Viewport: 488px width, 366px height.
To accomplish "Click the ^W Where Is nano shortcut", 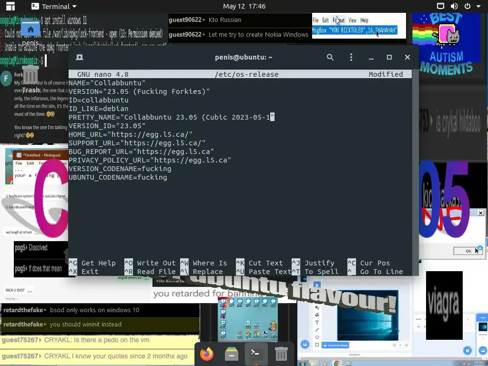I will click(203, 263).
